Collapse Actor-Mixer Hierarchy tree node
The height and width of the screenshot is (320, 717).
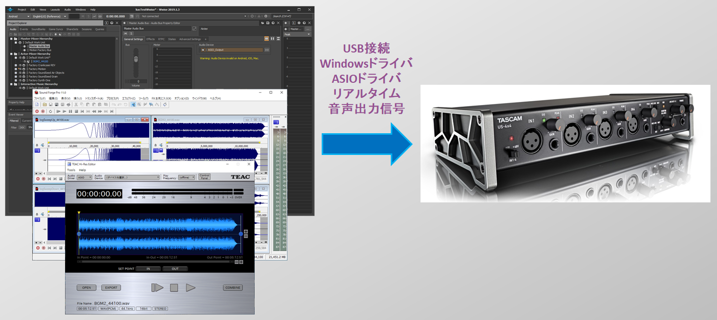(11, 54)
